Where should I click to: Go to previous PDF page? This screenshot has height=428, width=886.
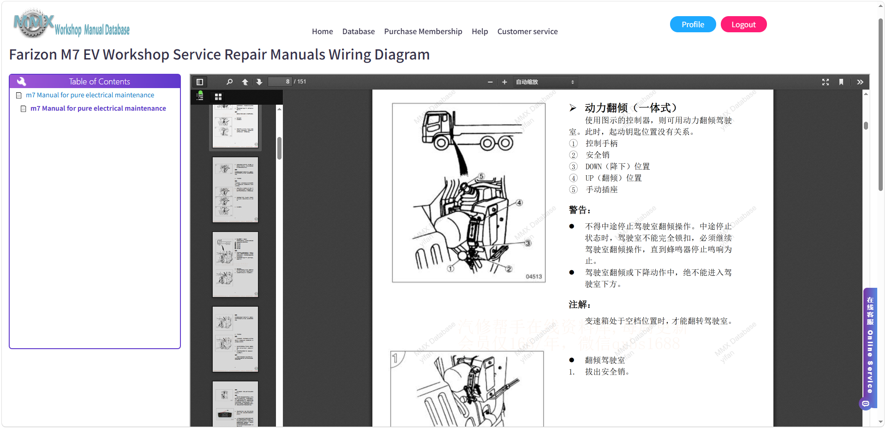click(x=245, y=82)
